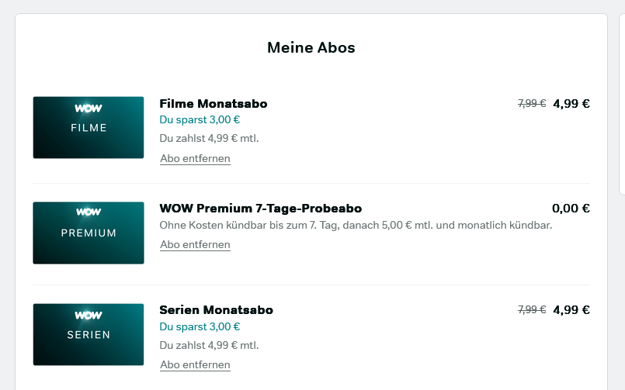This screenshot has width=625, height=390.
Task: Open the WOW Filme subscription thumbnail
Action: (89, 127)
